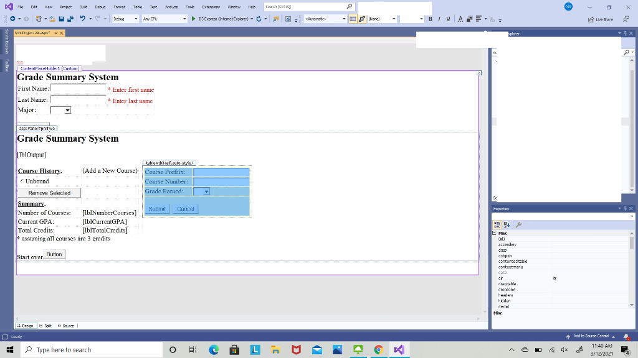Click the Live Share button
The height and width of the screenshot is (358, 638).
pos(601,19)
